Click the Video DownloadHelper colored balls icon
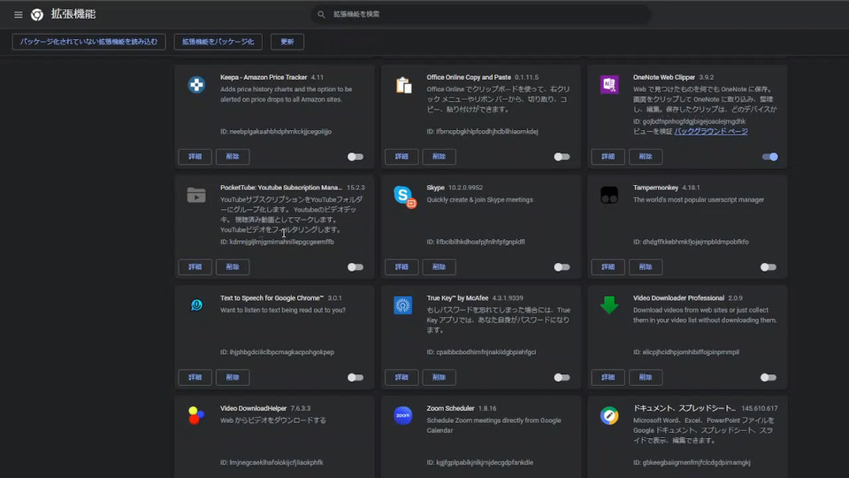 195,416
